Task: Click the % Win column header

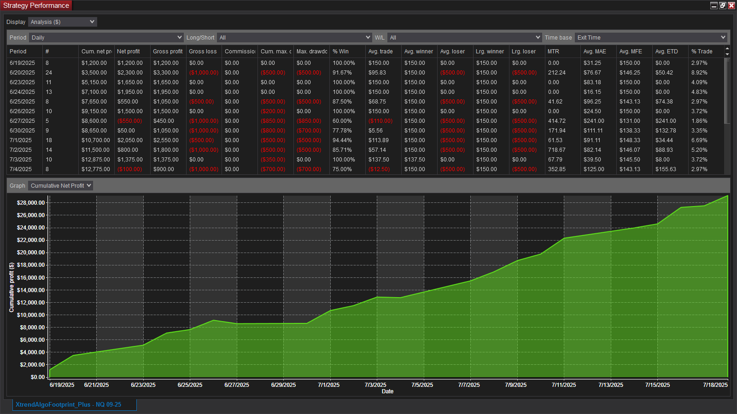Action: click(x=348, y=51)
